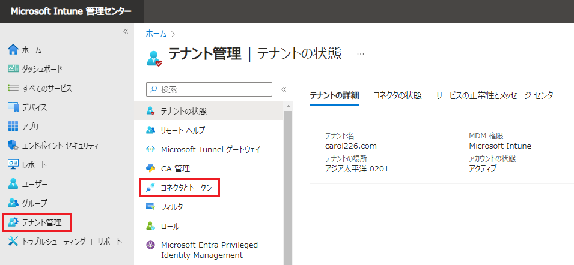Open the more options ellipsis by page title
The image size is (574, 265).
pos(361,54)
